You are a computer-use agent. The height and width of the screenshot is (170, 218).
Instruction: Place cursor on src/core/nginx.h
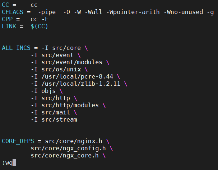coord(75,141)
